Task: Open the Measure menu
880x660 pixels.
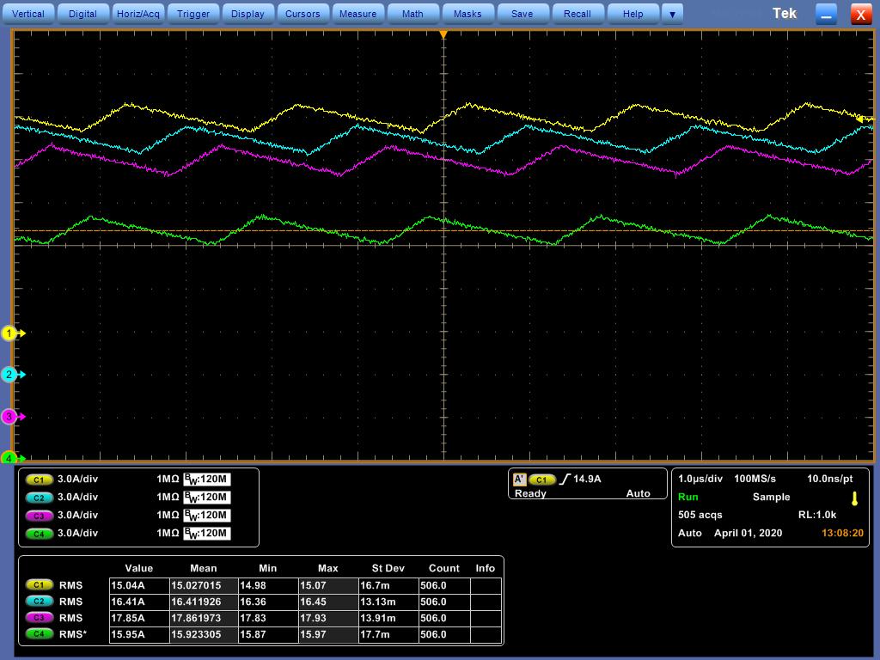Action: pos(357,13)
